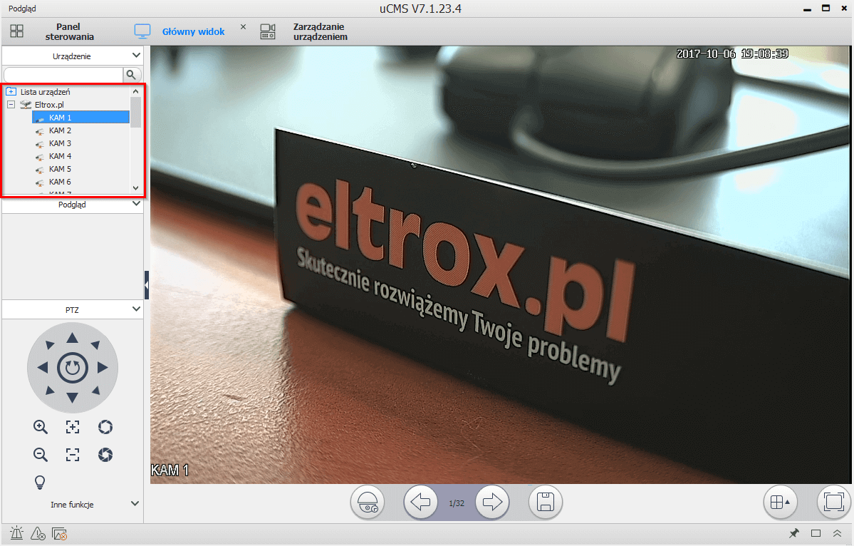Click the PTZ zoom in magnifier
The height and width of the screenshot is (546, 854).
(41, 427)
